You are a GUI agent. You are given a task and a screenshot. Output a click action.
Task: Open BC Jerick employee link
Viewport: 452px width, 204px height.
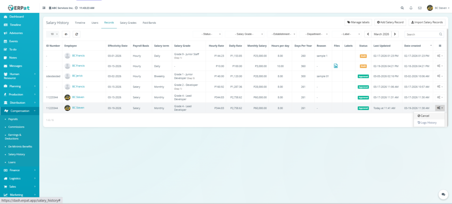point(77,76)
